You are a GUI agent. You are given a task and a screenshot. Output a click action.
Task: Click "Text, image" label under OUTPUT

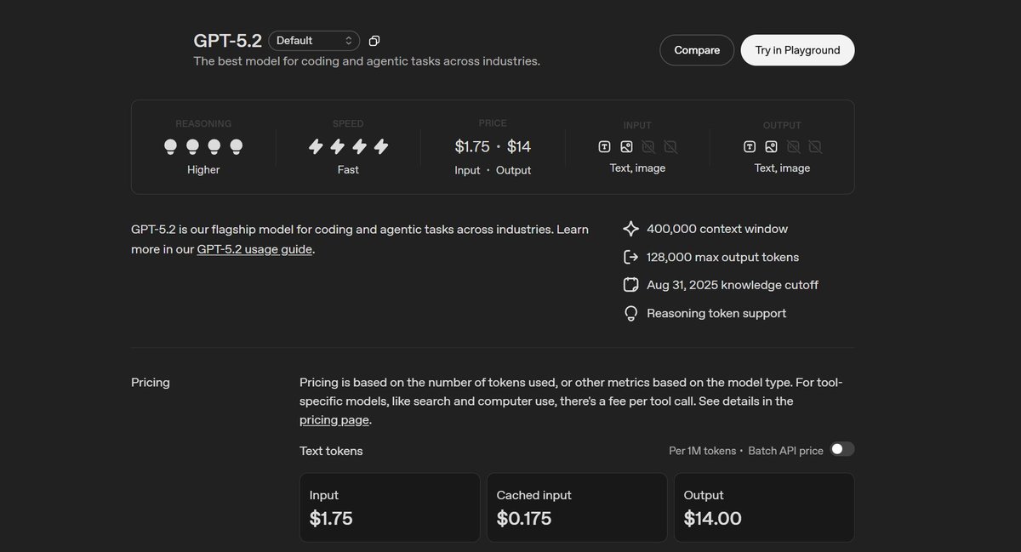click(x=782, y=168)
